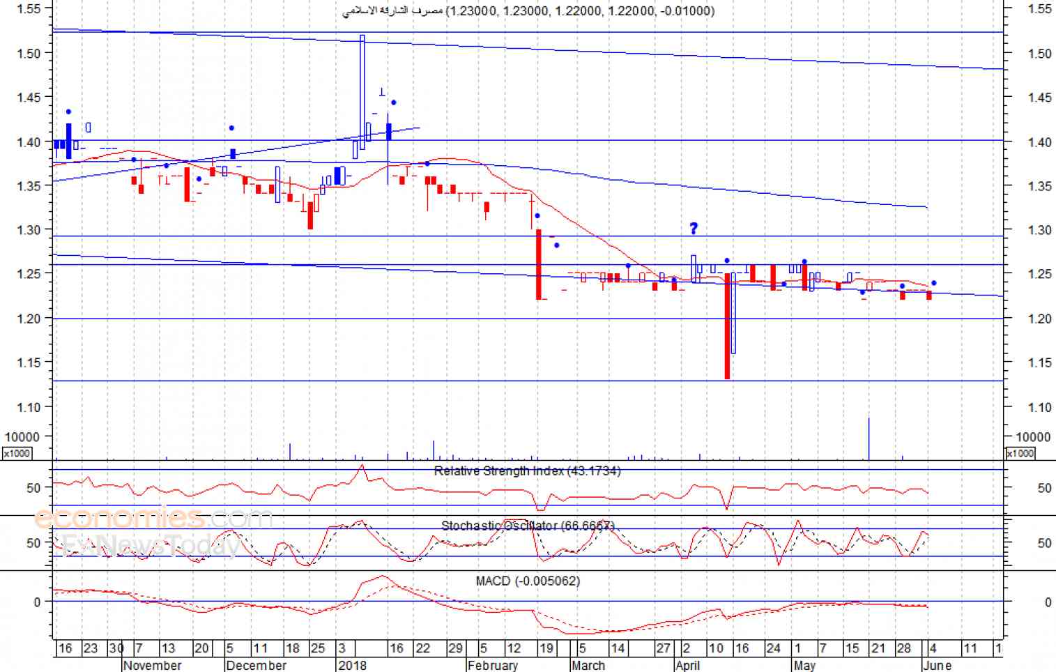Click the MACD indicator title label
Image resolution: width=1056 pixels, height=672 pixels.
(528, 581)
